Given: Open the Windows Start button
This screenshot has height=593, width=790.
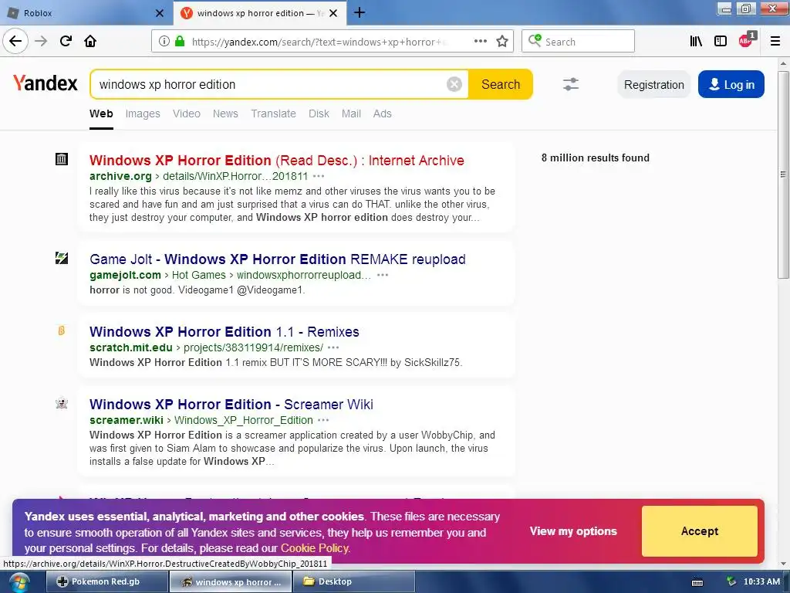Looking at the screenshot, I should coord(19,582).
